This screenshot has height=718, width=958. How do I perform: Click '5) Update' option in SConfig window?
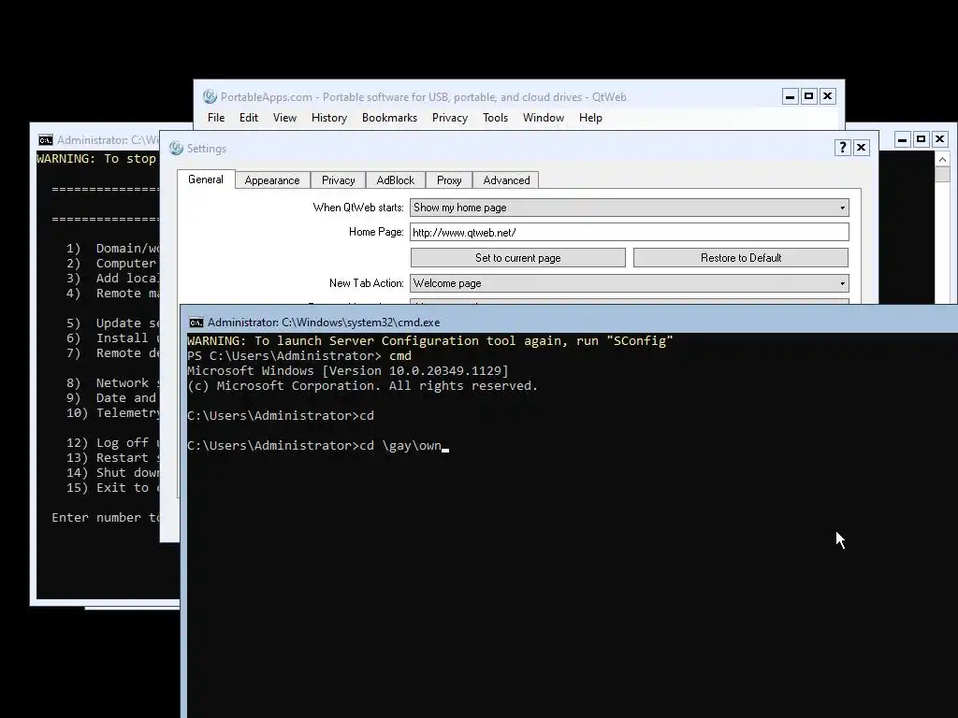coord(112,323)
